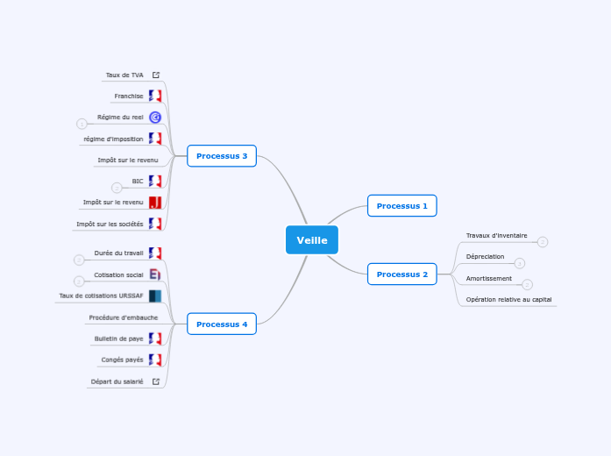
Task: Click the French flag icon next to Franchise
Action: 155,96
